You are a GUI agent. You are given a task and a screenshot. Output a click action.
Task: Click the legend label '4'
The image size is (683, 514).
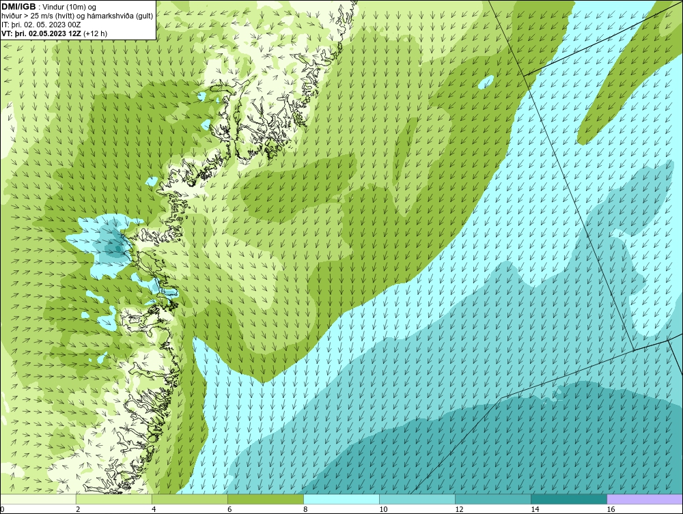[x=154, y=509]
